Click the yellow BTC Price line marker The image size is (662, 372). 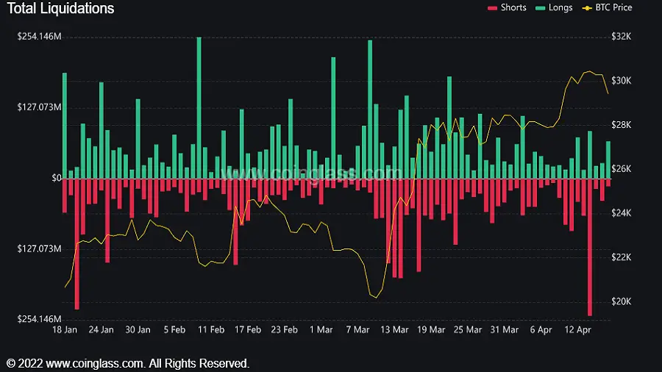pos(587,8)
